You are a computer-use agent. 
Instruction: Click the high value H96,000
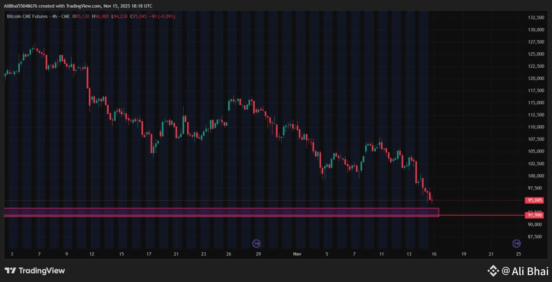(x=100, y=16)
